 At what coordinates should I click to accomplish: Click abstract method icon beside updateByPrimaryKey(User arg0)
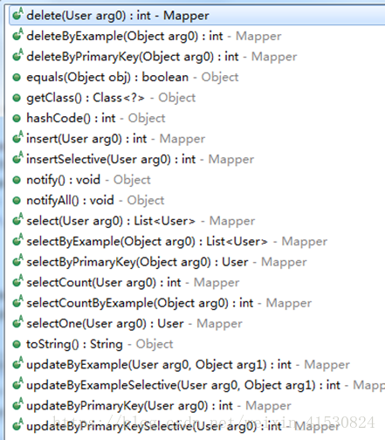pyautogui.click(x=17, y=404)
